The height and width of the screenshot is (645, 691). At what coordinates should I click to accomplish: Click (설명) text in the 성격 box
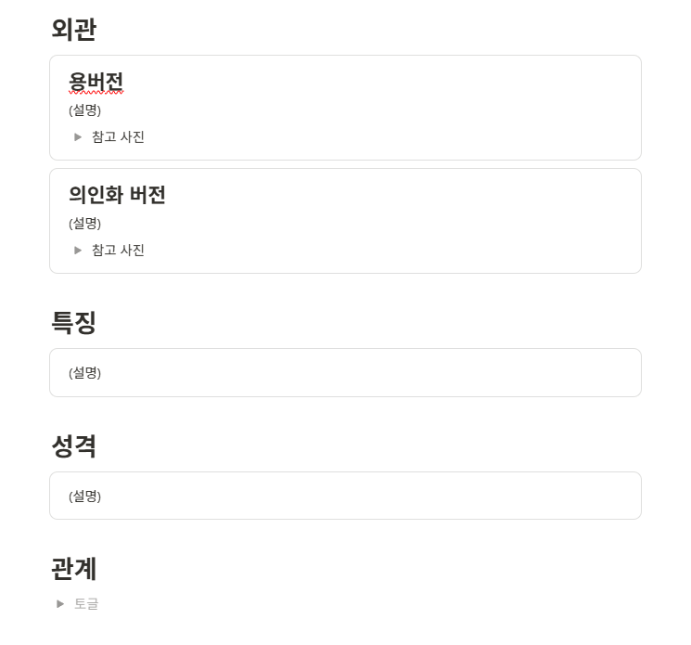(84, 497)
